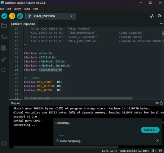Screen dimensions: 164x153
Task: Click the Adafruit_SH110X.h include line
Action: pyautogui.click(x=47, y=66)
